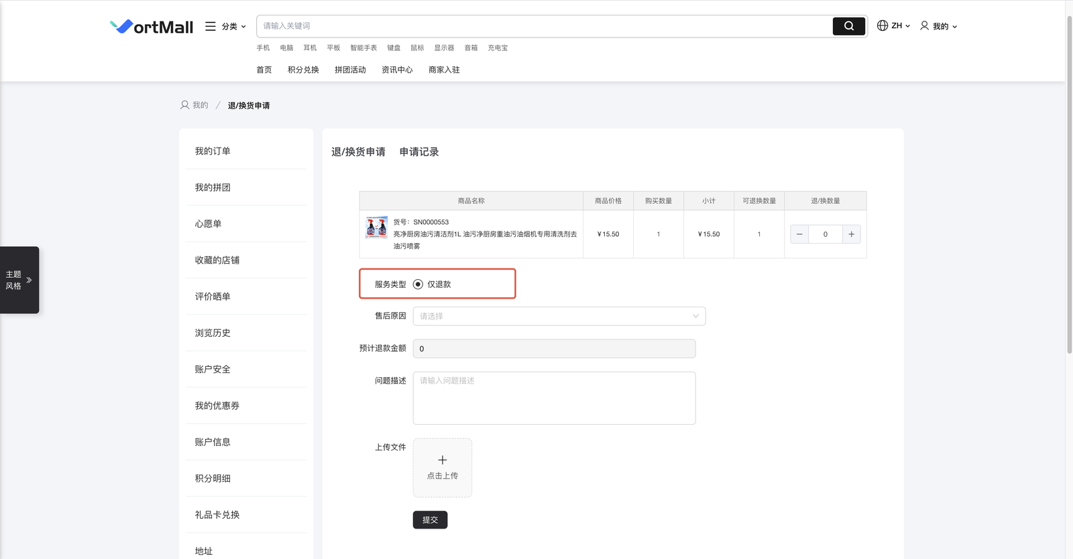Screen dimensions: 1073x559
Task: Click the user profile icon in header
Action: (x=924, y=26)
